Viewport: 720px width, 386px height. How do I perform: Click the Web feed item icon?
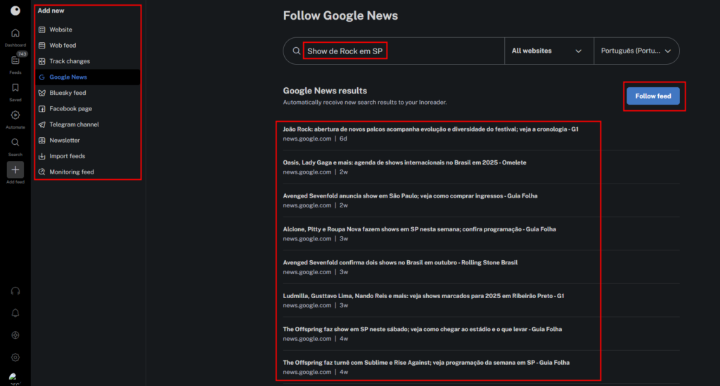pos(41,46)
